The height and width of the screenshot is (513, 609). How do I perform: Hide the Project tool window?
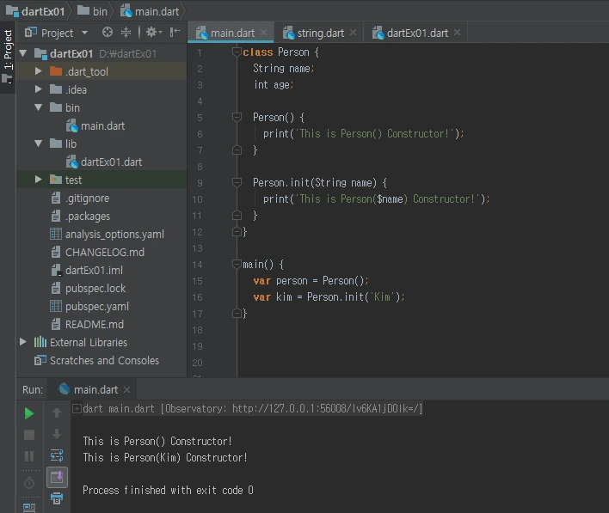click(175, 32)
